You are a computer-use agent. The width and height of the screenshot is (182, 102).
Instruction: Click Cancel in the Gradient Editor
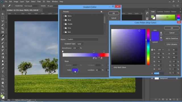pos(114,18)
